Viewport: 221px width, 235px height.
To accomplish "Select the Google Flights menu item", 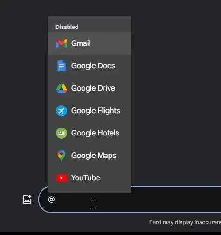I will pyautogui.click(x=90, y=111).
